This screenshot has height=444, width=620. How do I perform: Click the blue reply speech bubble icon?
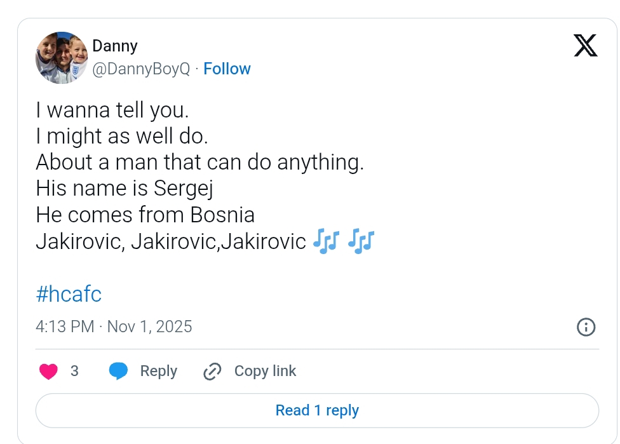click(118, 372)
